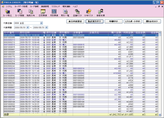Expand the 対象店舗 store combo box
The height and width of the screenshot is (118, 164).
click(x=41, y=23)
